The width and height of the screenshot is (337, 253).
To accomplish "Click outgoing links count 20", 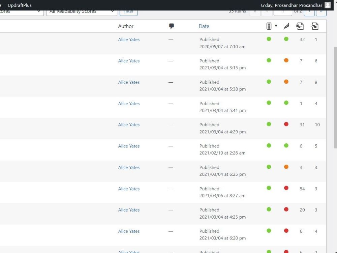I will (302, 210).
